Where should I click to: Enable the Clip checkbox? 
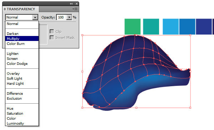(52, 31)
